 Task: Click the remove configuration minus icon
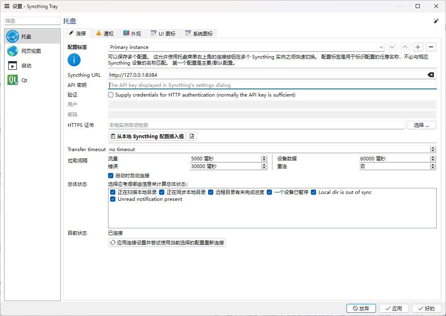click(431, 47)
